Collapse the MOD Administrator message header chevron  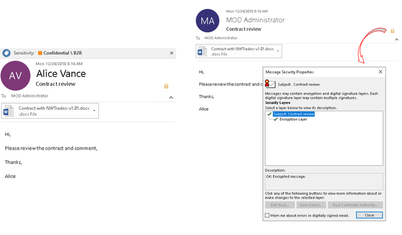(396, 39)
